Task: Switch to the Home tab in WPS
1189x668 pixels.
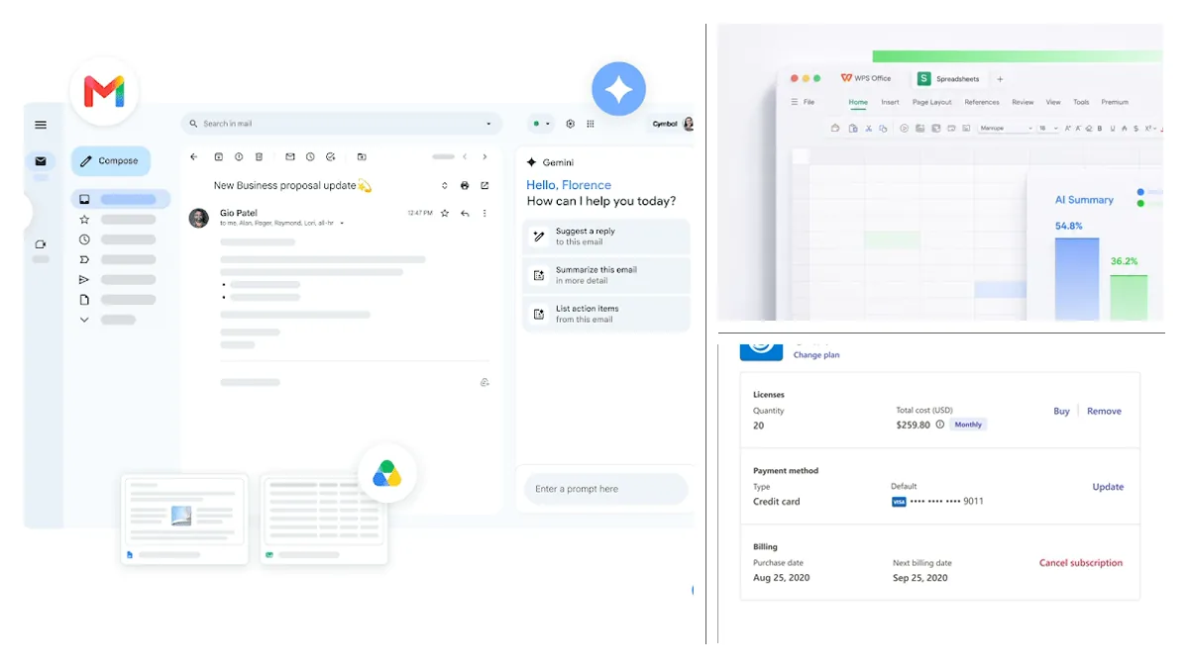Action: 858,102
